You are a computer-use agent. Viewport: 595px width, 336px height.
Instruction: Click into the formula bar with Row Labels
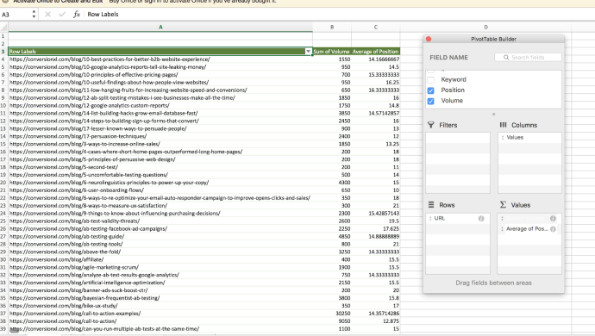pyautogui.click(x=338, y=15)
